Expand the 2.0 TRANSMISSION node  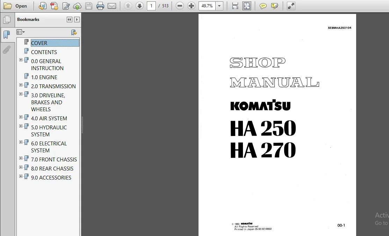[21, 85]
